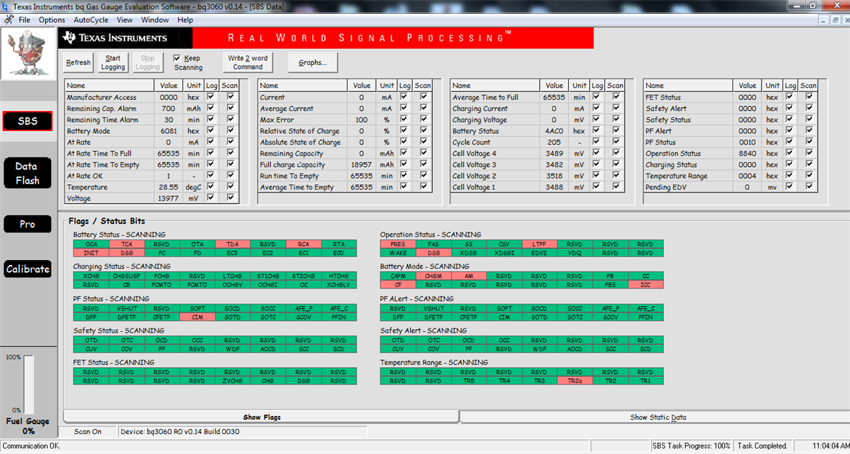Click the Texas Instruments logo banner
This screenshot has width=850, height=454.
[x=125, y=38]
